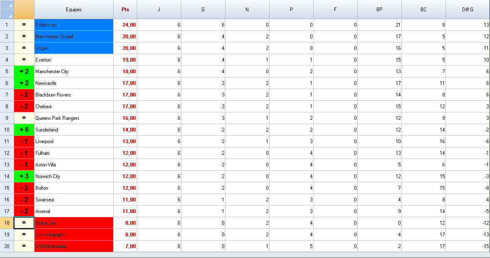Select the Bolton team cell
490x258 pixels.
74,188
